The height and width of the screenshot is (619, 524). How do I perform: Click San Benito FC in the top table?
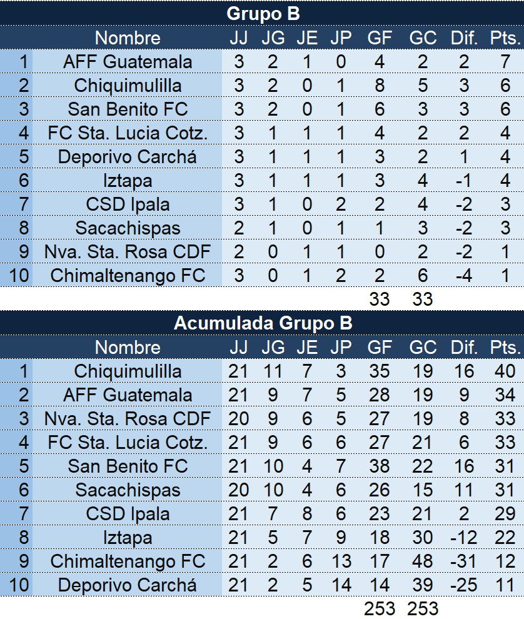[x=128, y=109]
